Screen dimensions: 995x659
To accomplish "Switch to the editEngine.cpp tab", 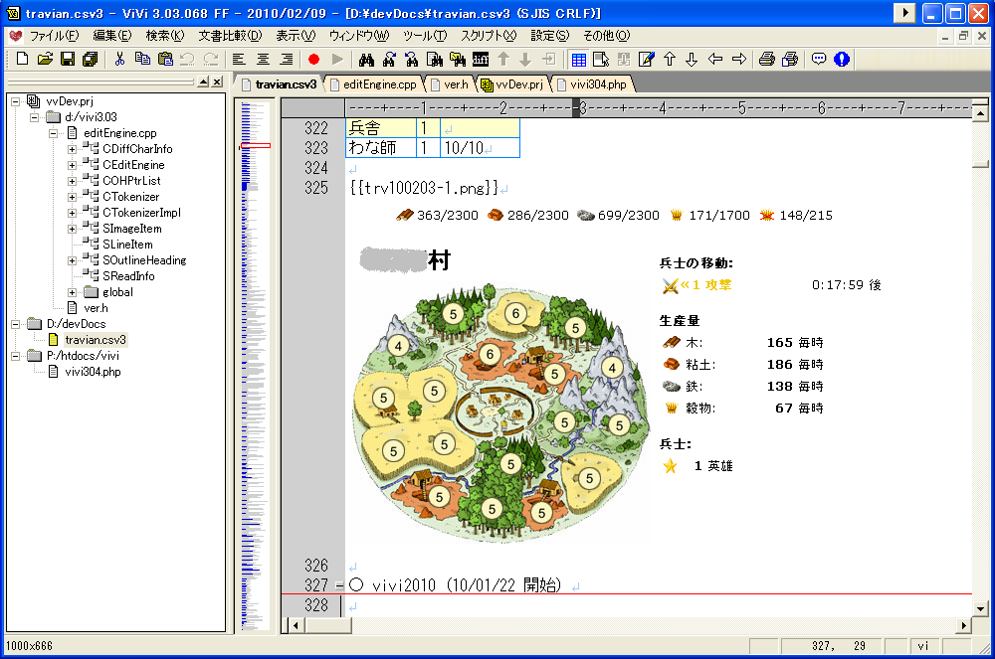I will point(374,84).
